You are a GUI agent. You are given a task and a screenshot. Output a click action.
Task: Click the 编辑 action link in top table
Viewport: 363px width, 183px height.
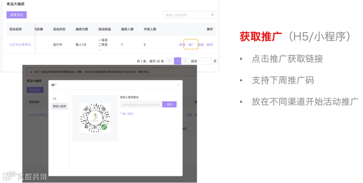tap(200, 45)
